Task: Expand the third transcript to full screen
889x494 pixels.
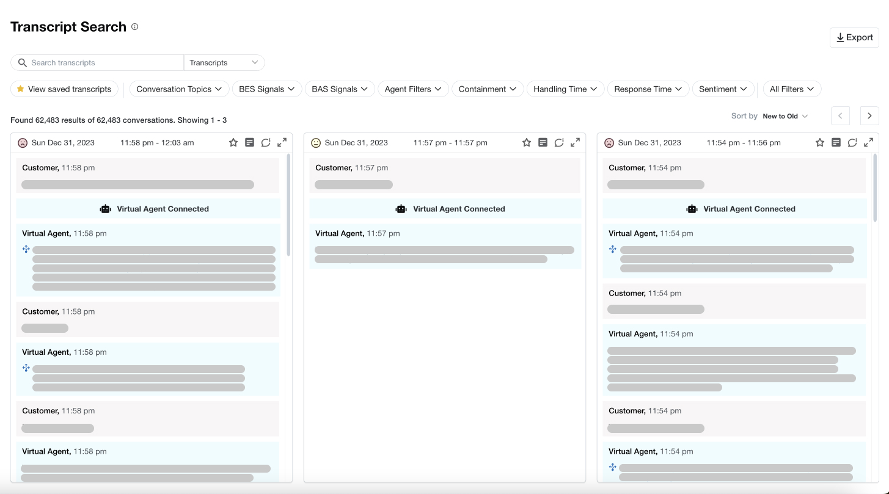Action: click(868, 142)
